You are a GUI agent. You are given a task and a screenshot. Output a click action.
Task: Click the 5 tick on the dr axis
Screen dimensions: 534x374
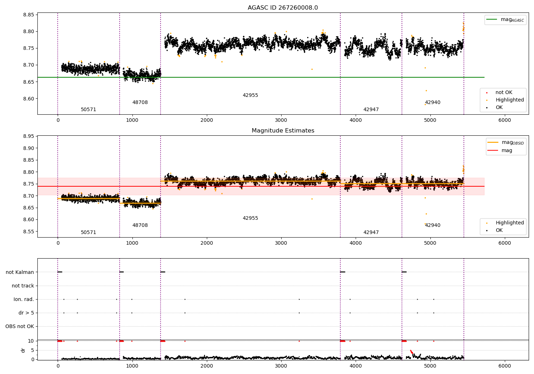click(x=33, y=350)
